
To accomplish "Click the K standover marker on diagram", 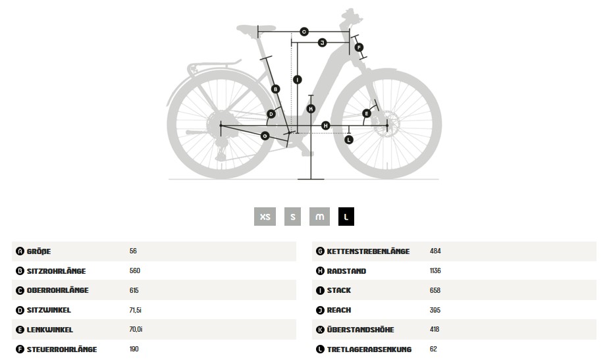I will pos(311,109).
